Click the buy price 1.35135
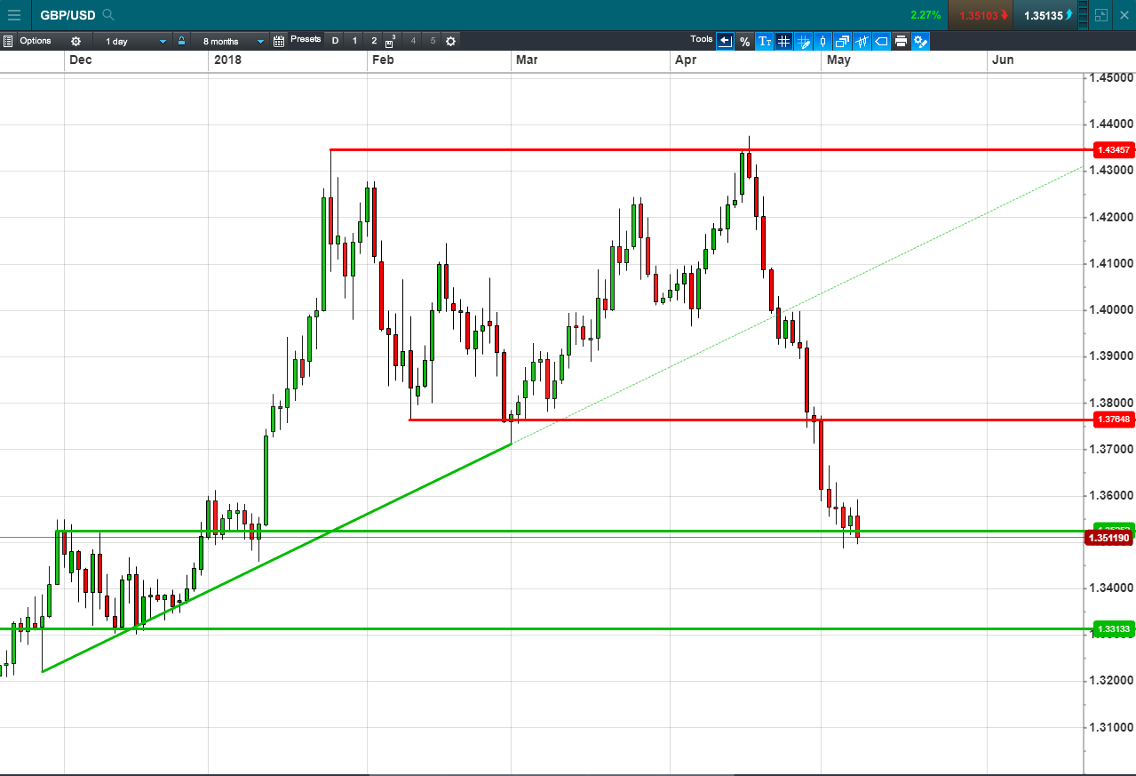This screenshot has height=776, width=1136. point(1044,15)
